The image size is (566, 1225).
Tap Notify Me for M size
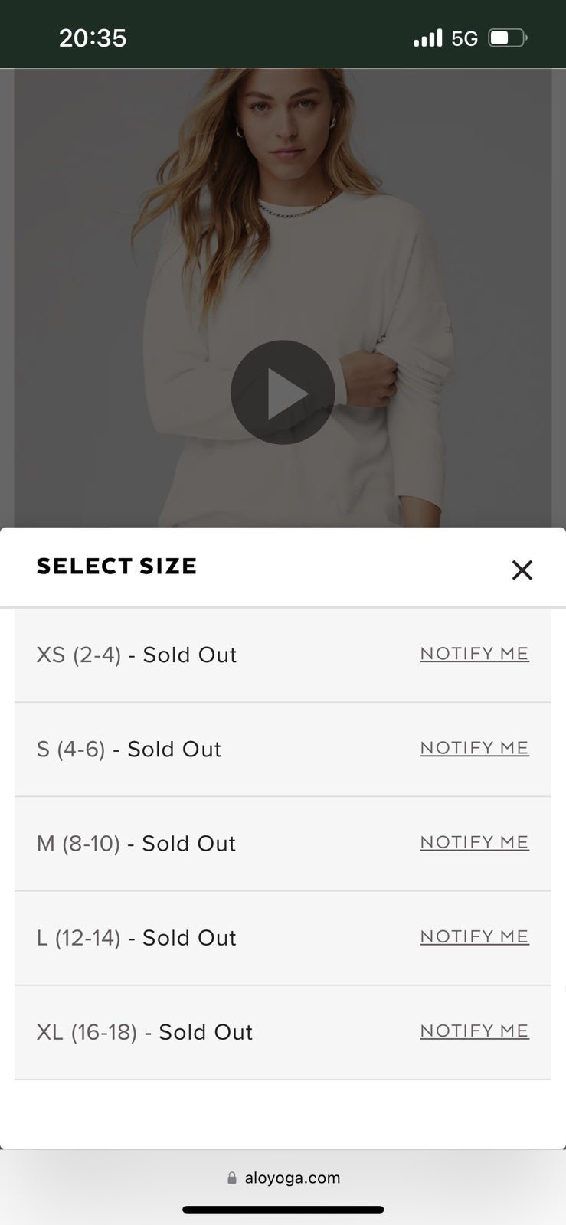(x=474, y=842)
